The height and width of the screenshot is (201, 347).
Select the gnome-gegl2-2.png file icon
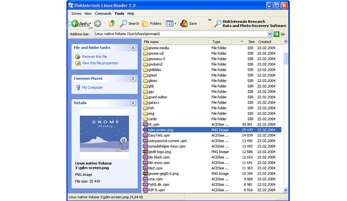(145, 174)
